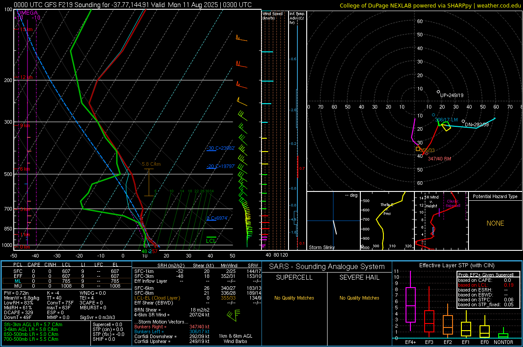The image size is (523, 347).
Task: Click the 306/17 LM hodograph label
Action: pyautogui.click(x=446, y=120)
